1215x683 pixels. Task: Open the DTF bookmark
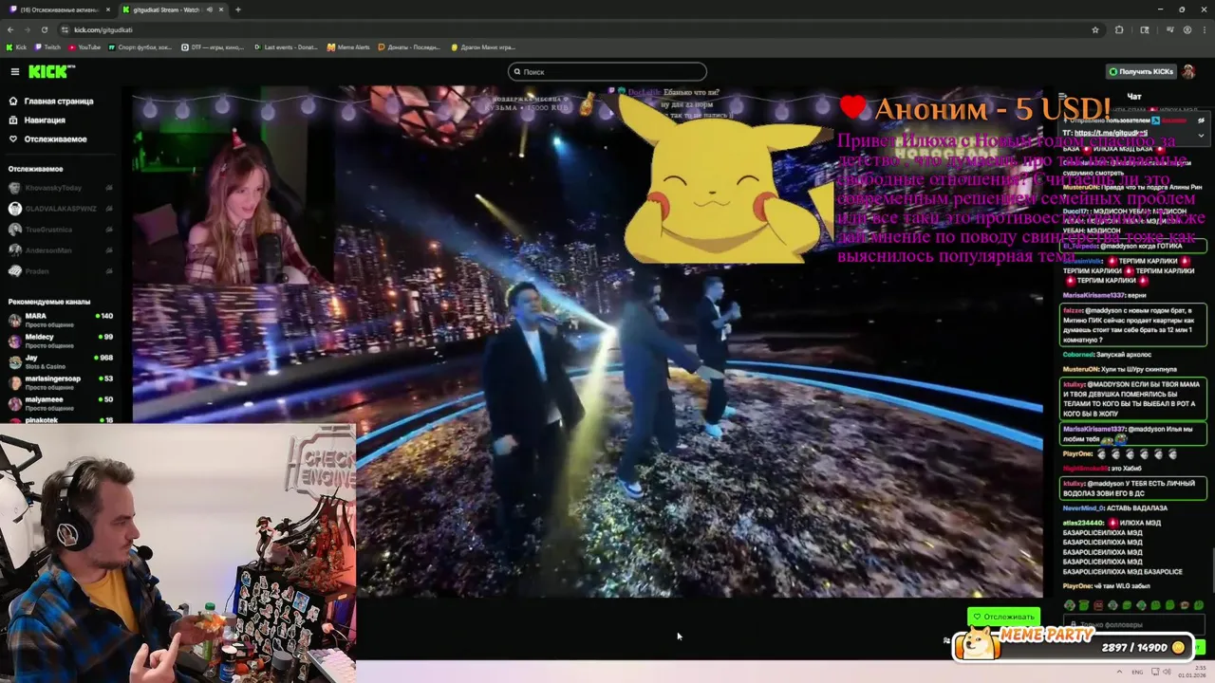pyautogui.click(x=213, y=46)
